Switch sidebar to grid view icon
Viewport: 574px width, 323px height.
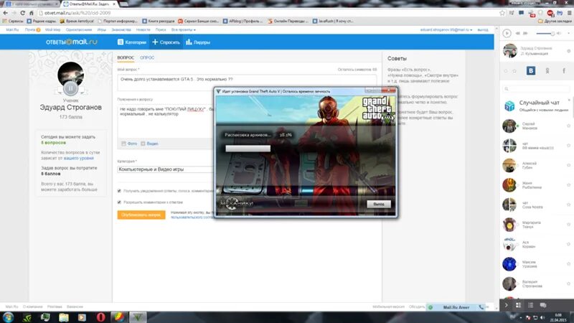point(518,305)
